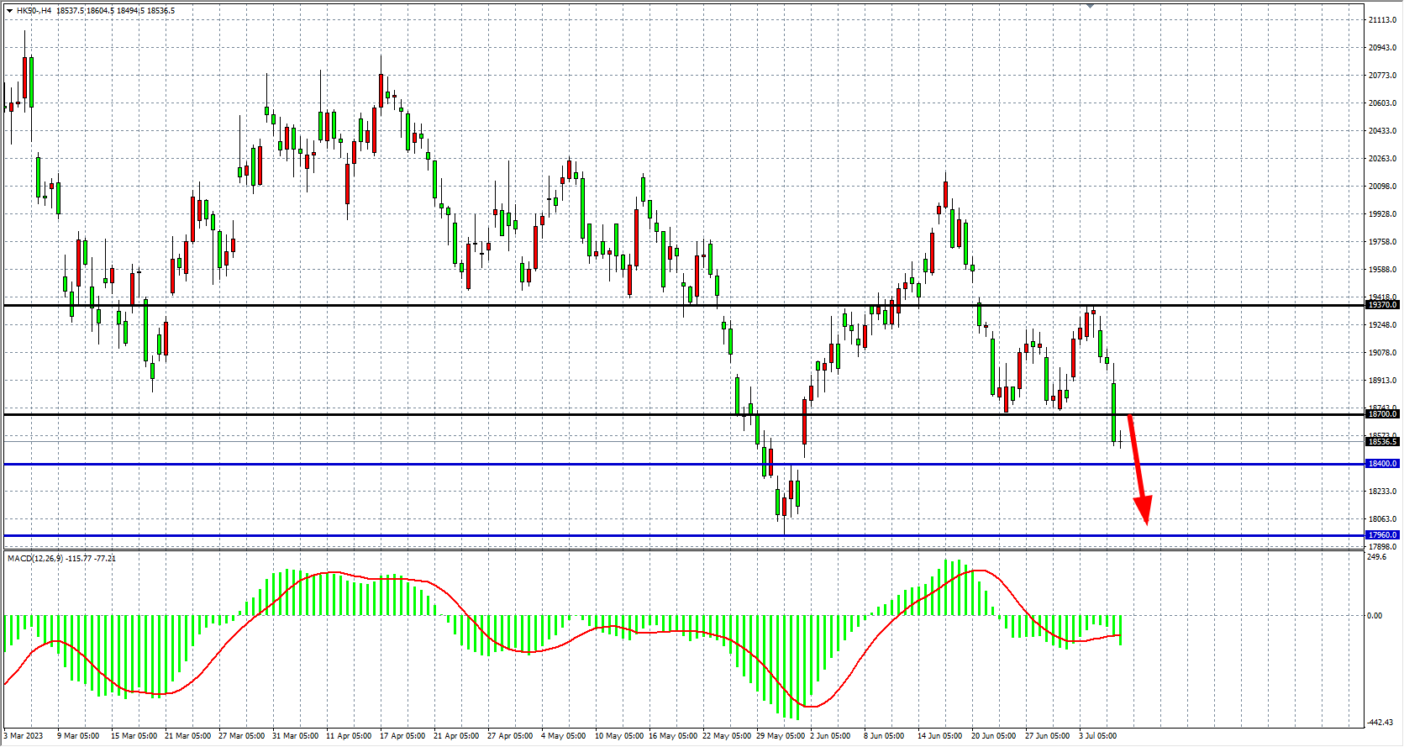
Task: Click the chart shift triangle marker at top
Action: pyautogui.click(x=1090, y=6)
